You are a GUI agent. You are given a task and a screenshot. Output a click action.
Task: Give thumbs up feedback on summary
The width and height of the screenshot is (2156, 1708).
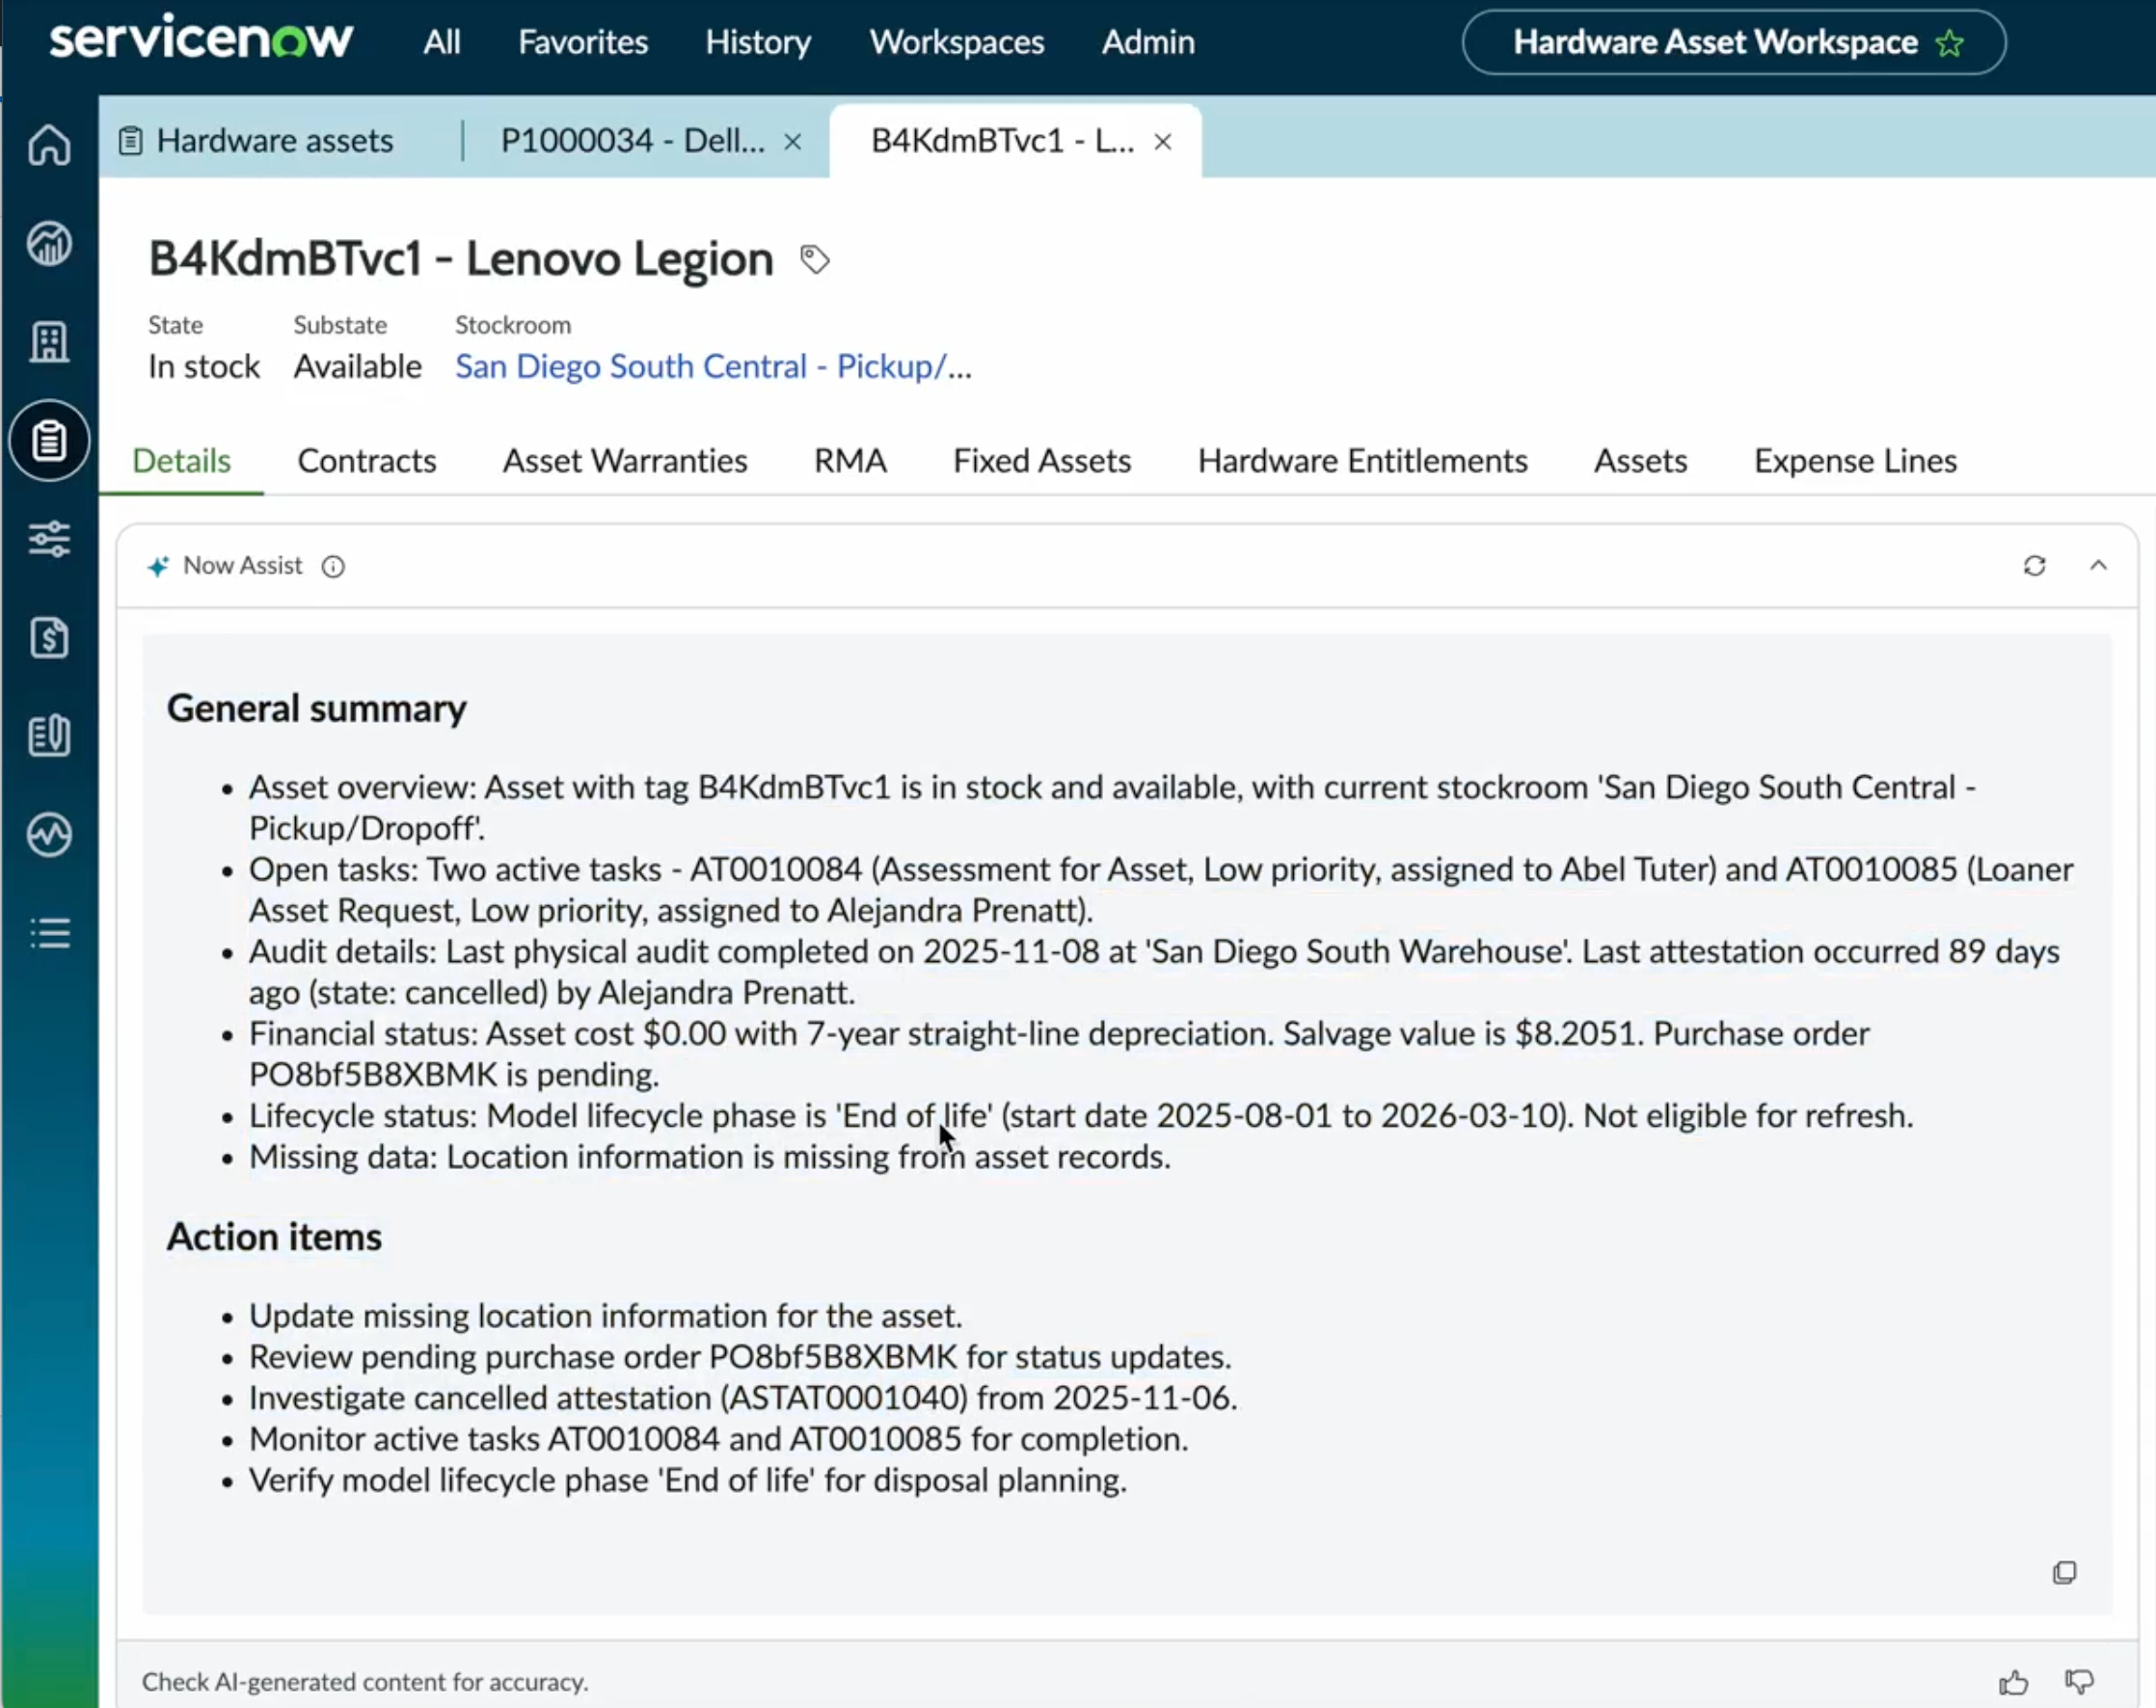click(x=2013, y=1682)
